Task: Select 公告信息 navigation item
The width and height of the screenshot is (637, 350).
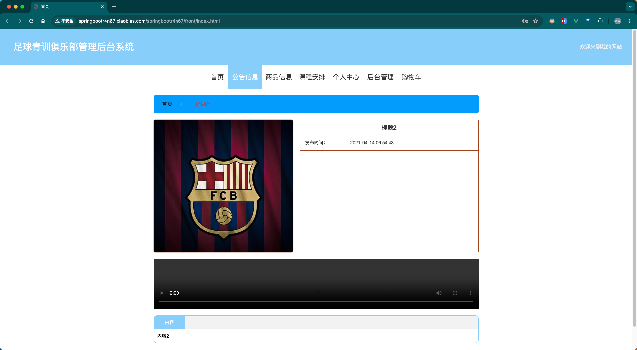Action: [x=245, y=77]
